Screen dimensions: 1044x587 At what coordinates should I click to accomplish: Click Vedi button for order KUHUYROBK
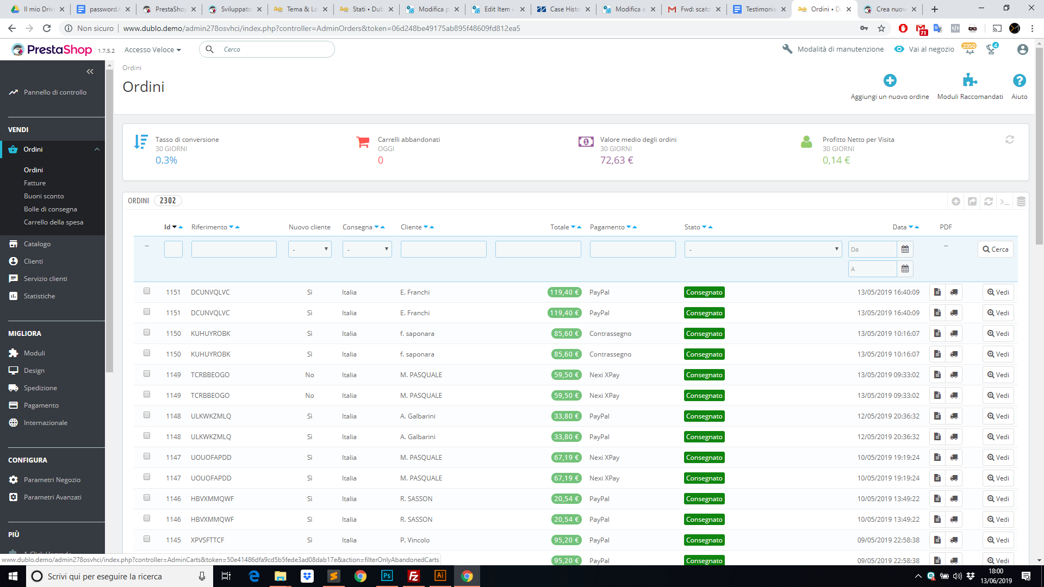998,334
